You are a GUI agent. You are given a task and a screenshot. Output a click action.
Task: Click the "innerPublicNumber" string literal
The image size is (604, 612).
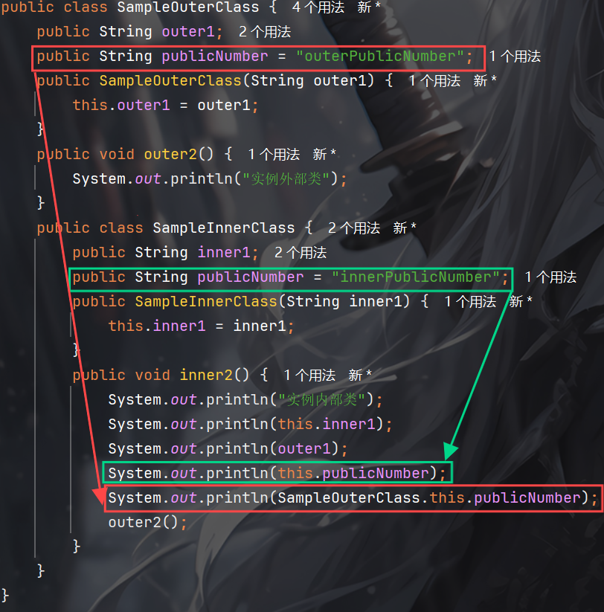coord(415,277)
